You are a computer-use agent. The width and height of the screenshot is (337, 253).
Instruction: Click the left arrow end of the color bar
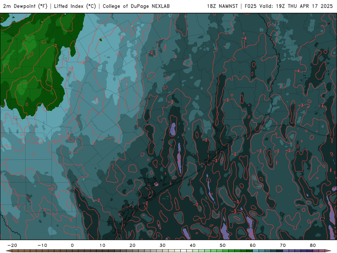point(9,250)
